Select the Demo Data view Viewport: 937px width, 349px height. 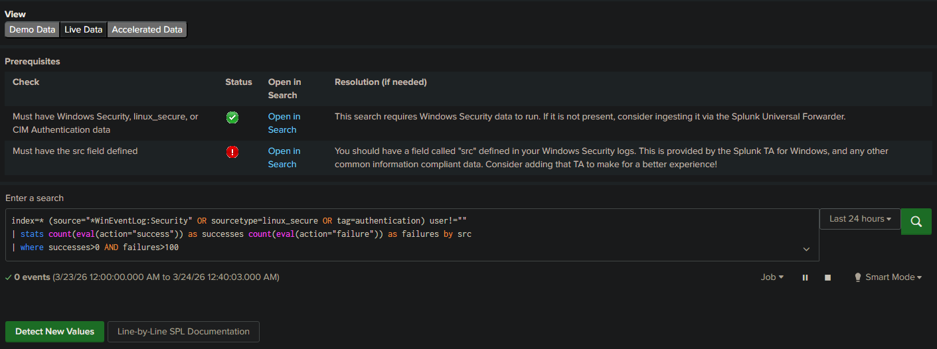click(32, 30)
